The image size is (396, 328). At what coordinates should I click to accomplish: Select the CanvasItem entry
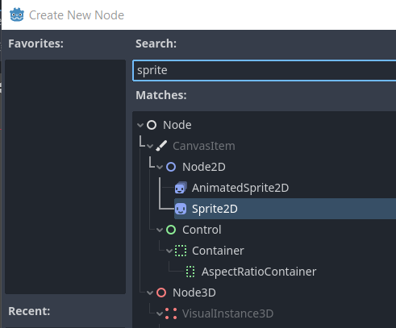click(x=204, y=146)
